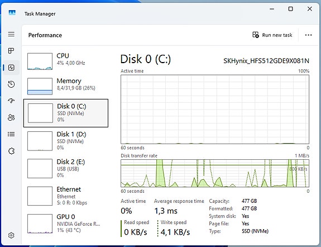Select the CPU performance entry
Viewport: 321px width, 247px height.
[x=66, y=61]
